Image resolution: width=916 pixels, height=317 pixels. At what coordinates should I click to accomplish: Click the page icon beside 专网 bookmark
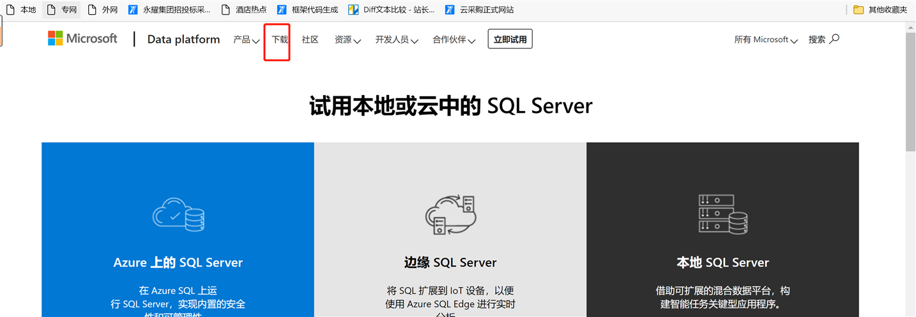51,10
